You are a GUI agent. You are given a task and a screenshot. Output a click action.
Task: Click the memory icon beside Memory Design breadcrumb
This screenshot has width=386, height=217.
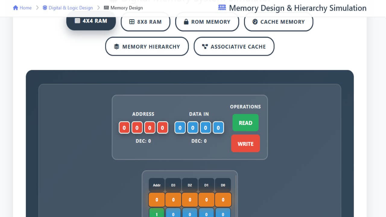tap(107, 8)
